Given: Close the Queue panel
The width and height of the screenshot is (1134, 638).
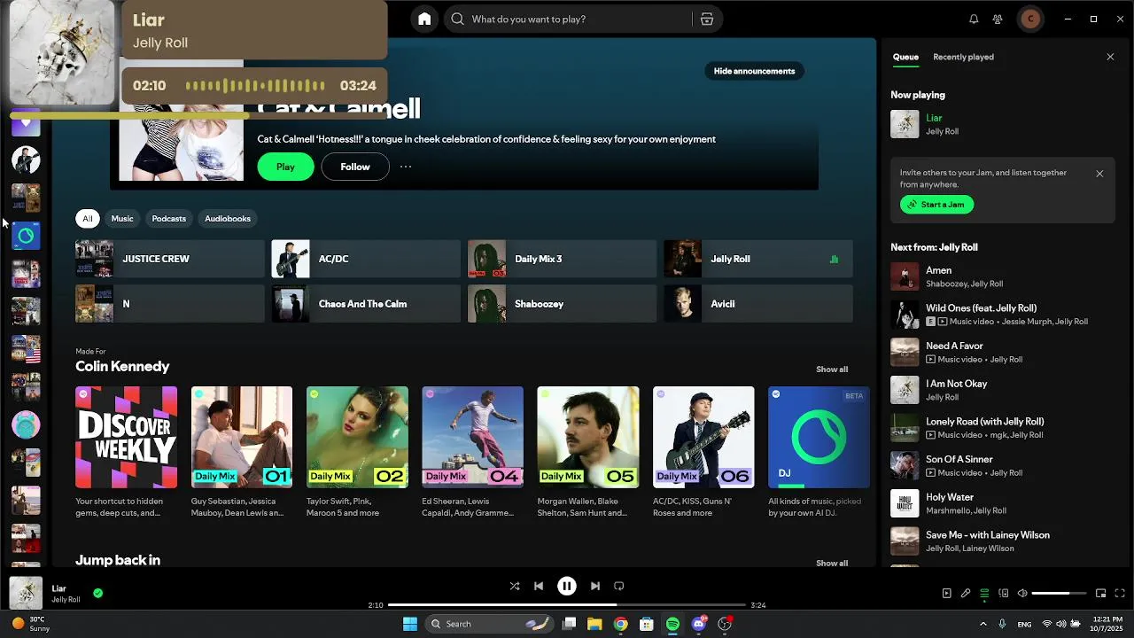Looking at the screenshot, I should [1110, 57].
